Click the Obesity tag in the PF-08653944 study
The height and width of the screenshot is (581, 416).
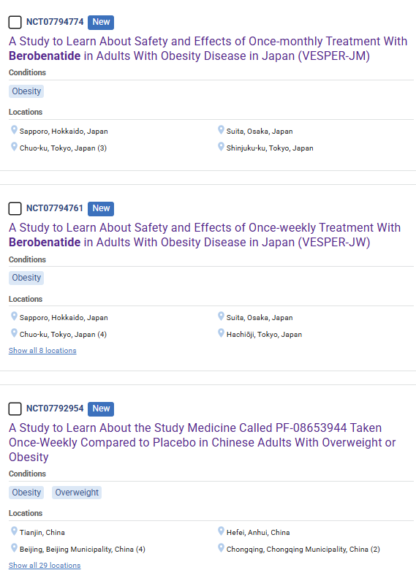tap(26, 493)
